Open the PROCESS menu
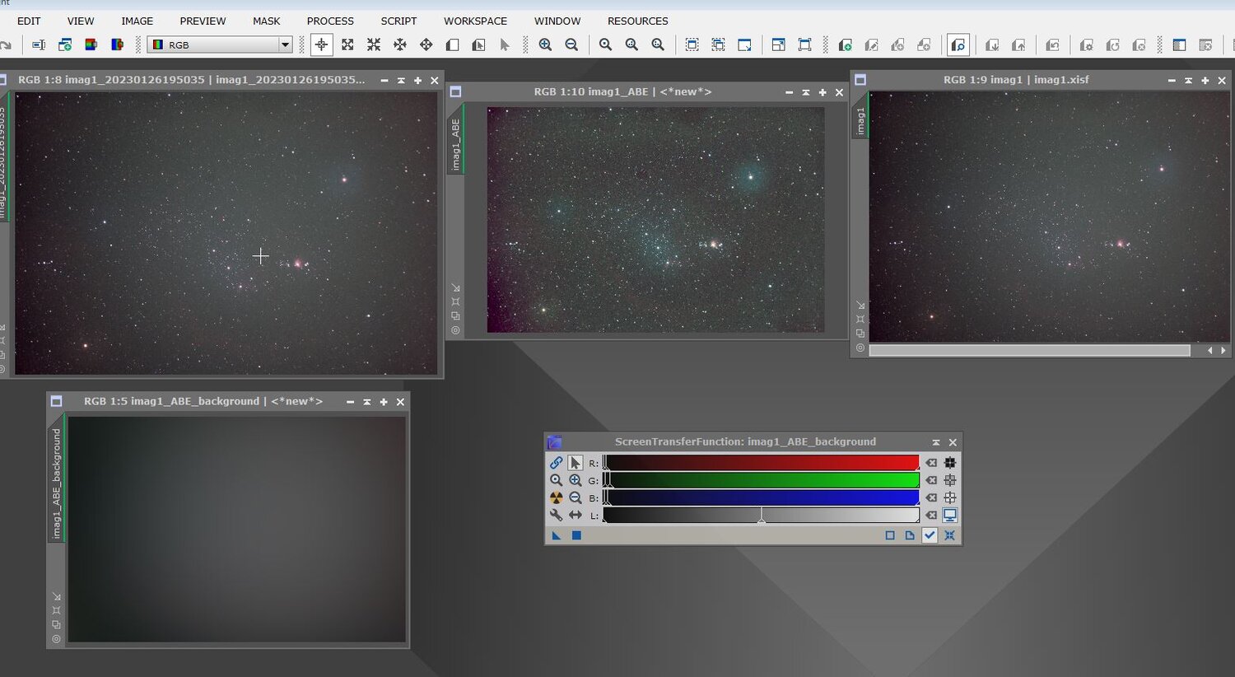 (330, 21)
